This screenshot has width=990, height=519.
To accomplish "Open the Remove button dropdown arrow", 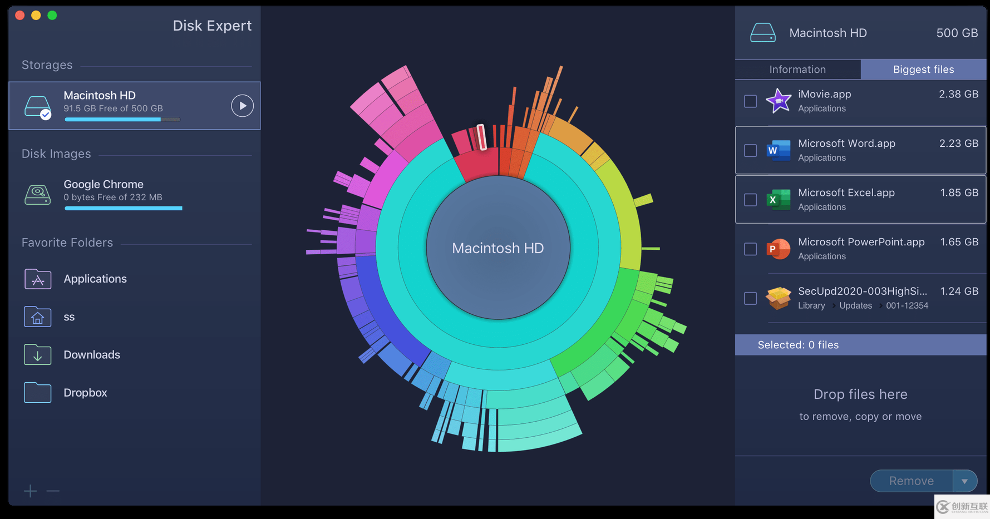I will (x=965, y=481).
